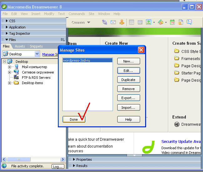203x172 pixels.
Task: Click the Email Link icon in Insert bar
Action: [113, 22]
